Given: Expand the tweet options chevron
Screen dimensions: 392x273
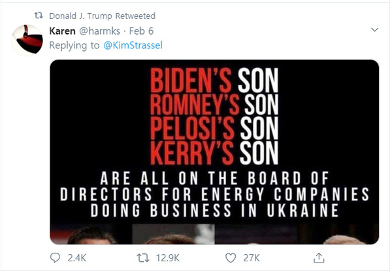Looking at the screenshot, I should coord(374,30).
